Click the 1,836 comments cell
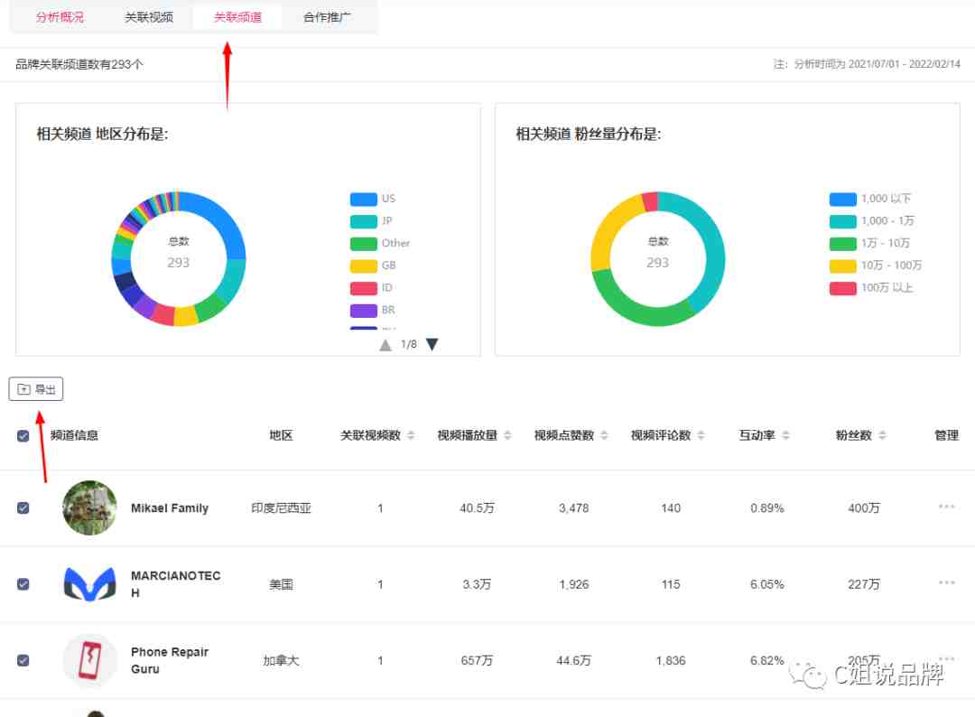The width and height of the screenshot is (975, 717). (670, 660)
